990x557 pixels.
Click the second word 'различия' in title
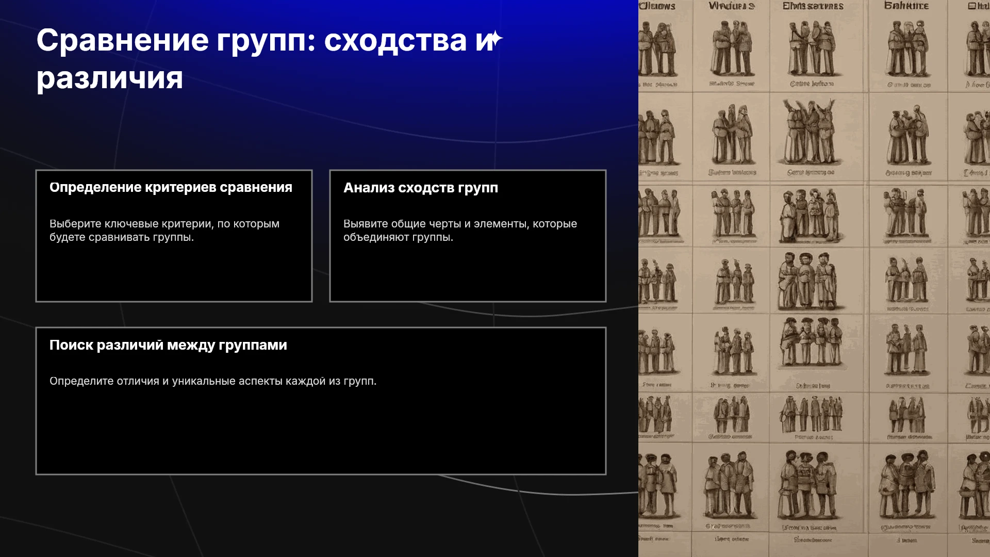click(x=110, y=78)
